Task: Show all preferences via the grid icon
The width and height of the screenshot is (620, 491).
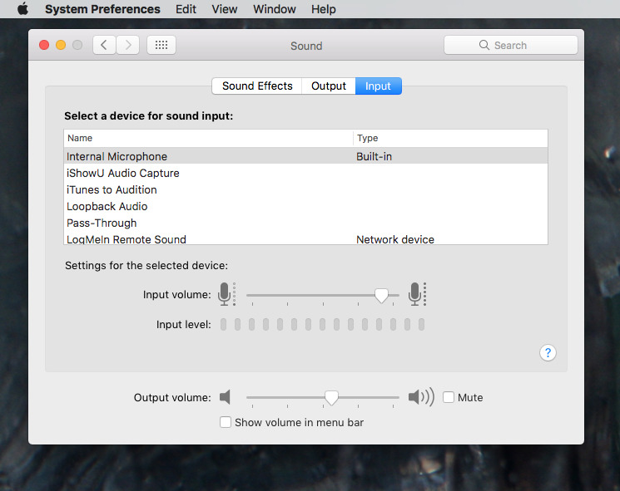Action: coord(161,45)
